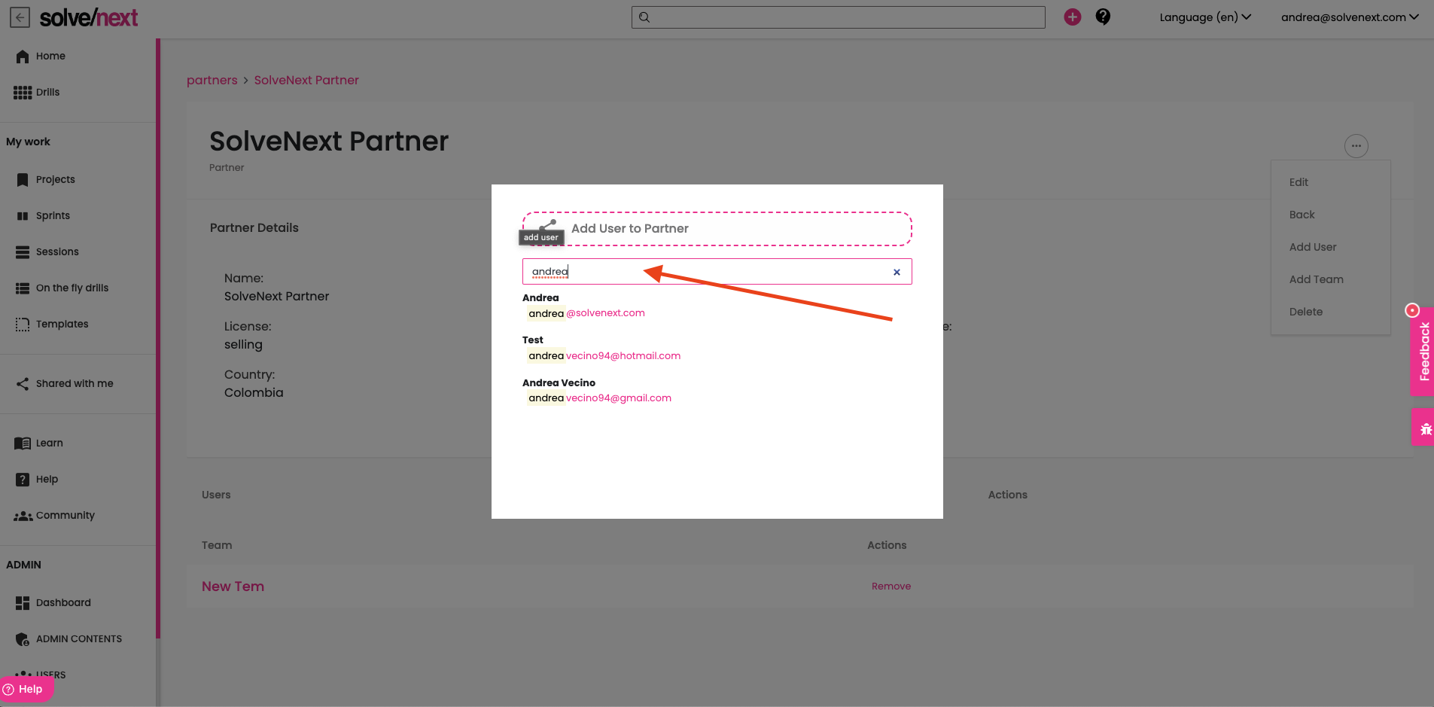Open On the fly drills page
The height and width of the screenshot is (707, 1434).
tap(72, 288)
